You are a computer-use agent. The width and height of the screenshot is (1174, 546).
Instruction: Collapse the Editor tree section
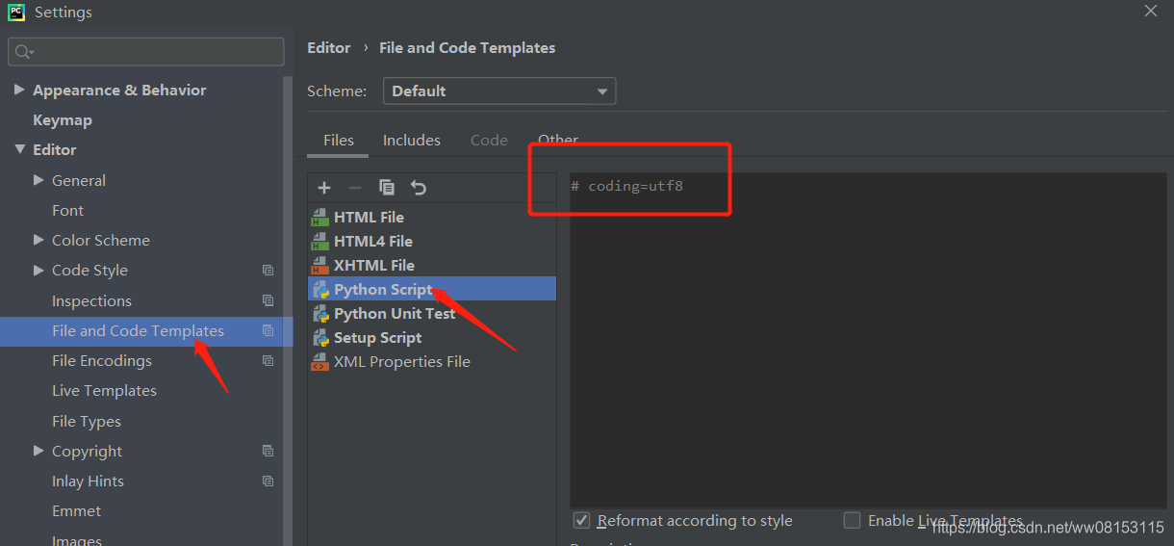pyautogui.click(x=19, y=149)
